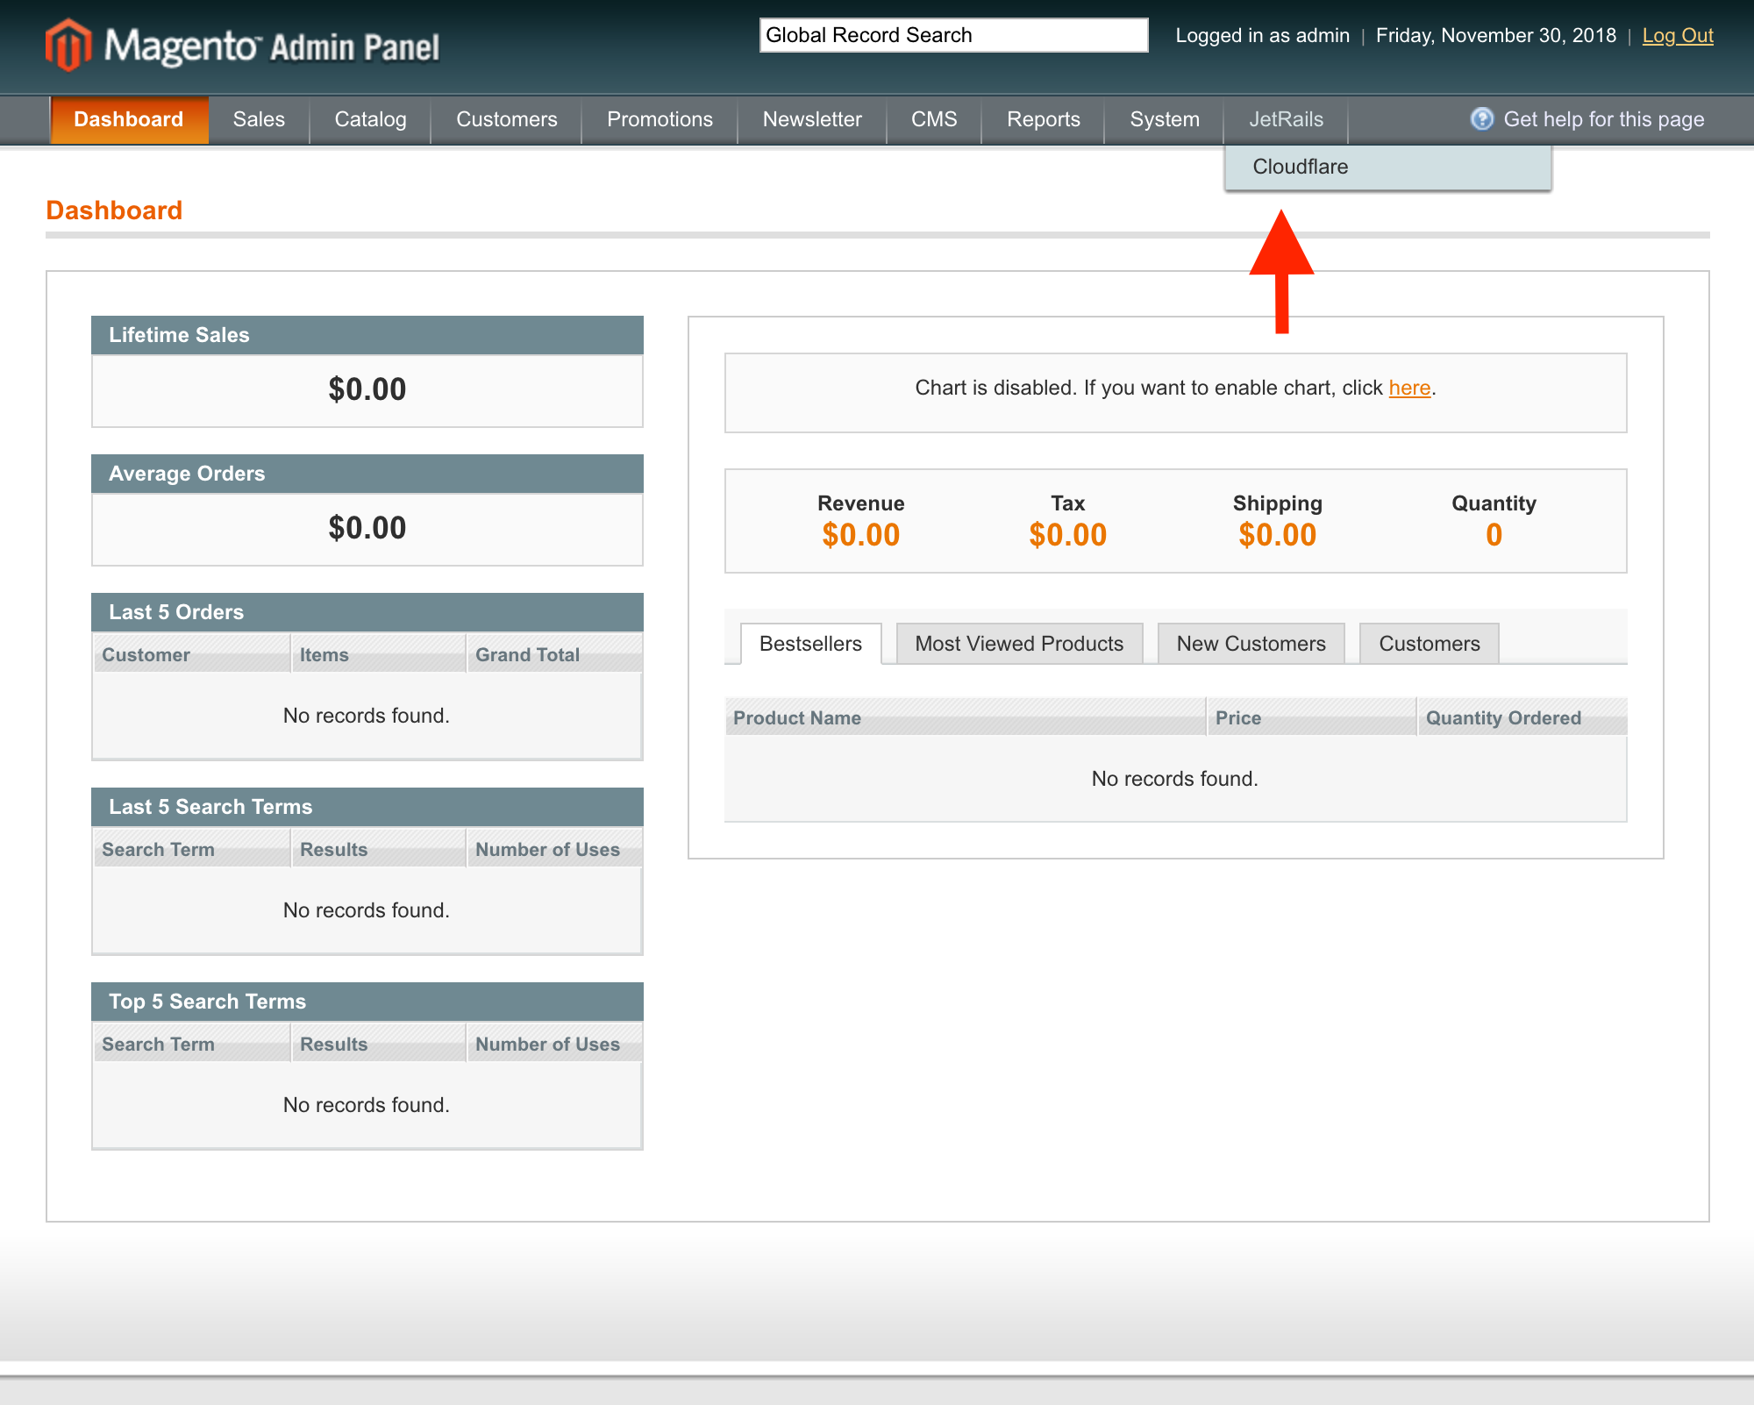Open the System menu
Viewport: 1754px width, 1405px height.
(1165, 119)
